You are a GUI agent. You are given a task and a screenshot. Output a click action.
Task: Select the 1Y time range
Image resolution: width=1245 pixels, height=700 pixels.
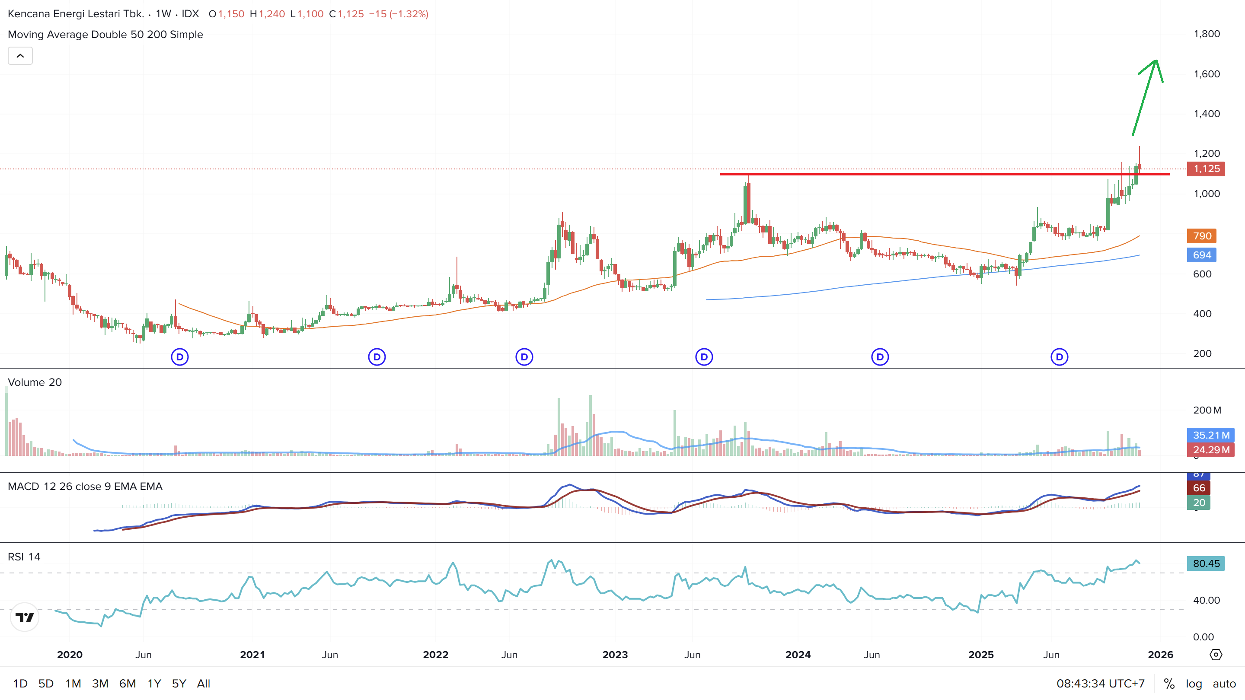point(154,684)
